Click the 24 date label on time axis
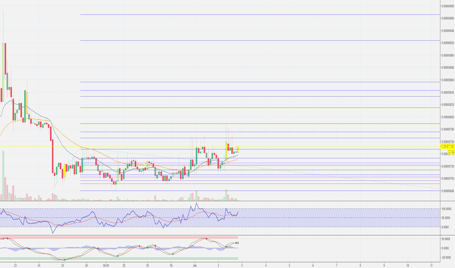Screen dimensions: 455x268 tap(39, 265)
